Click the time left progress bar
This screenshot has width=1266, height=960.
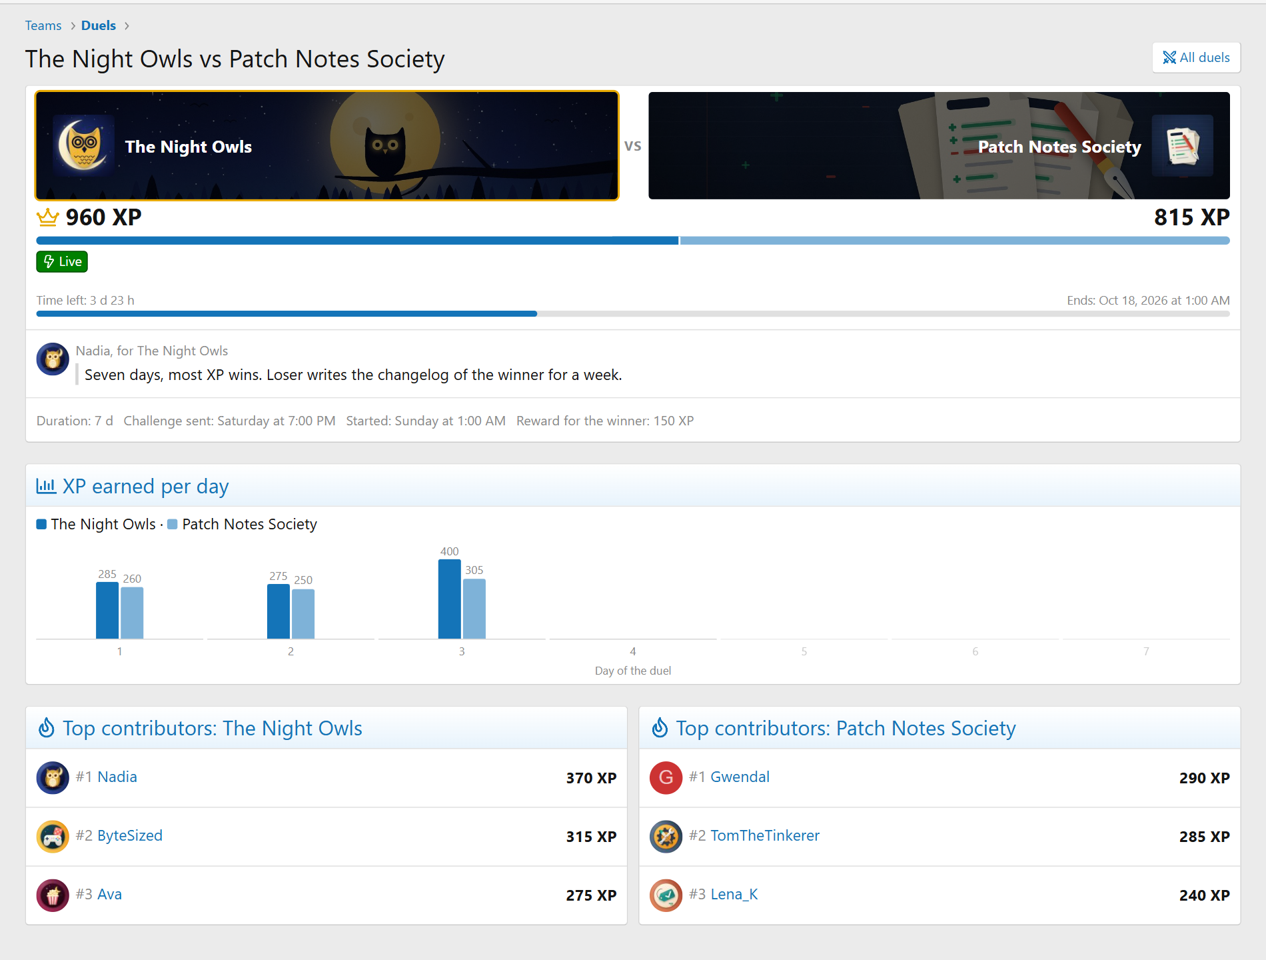(633, 313)
